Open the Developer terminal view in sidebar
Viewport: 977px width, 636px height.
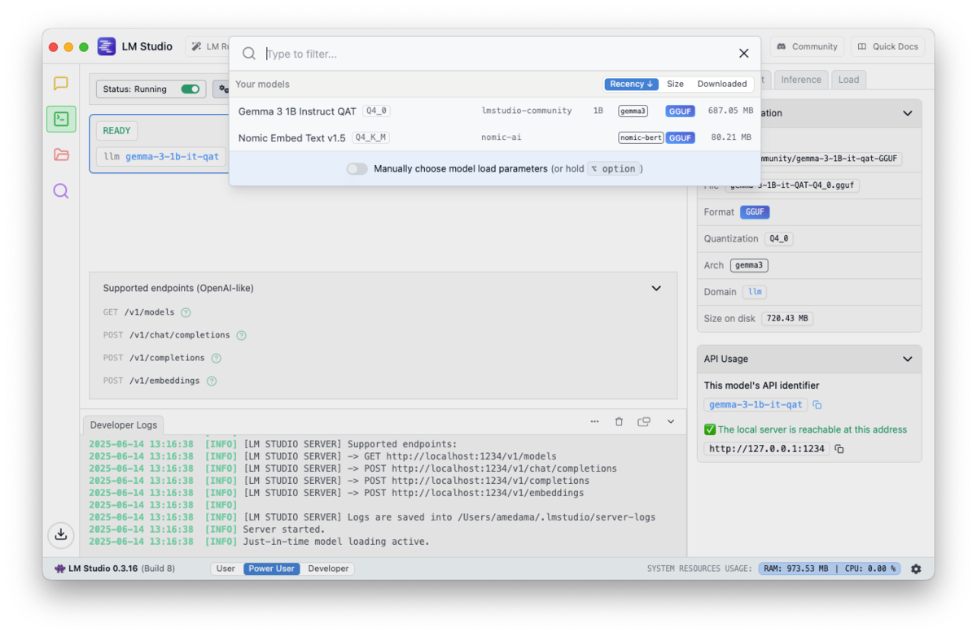pos(61,119)
